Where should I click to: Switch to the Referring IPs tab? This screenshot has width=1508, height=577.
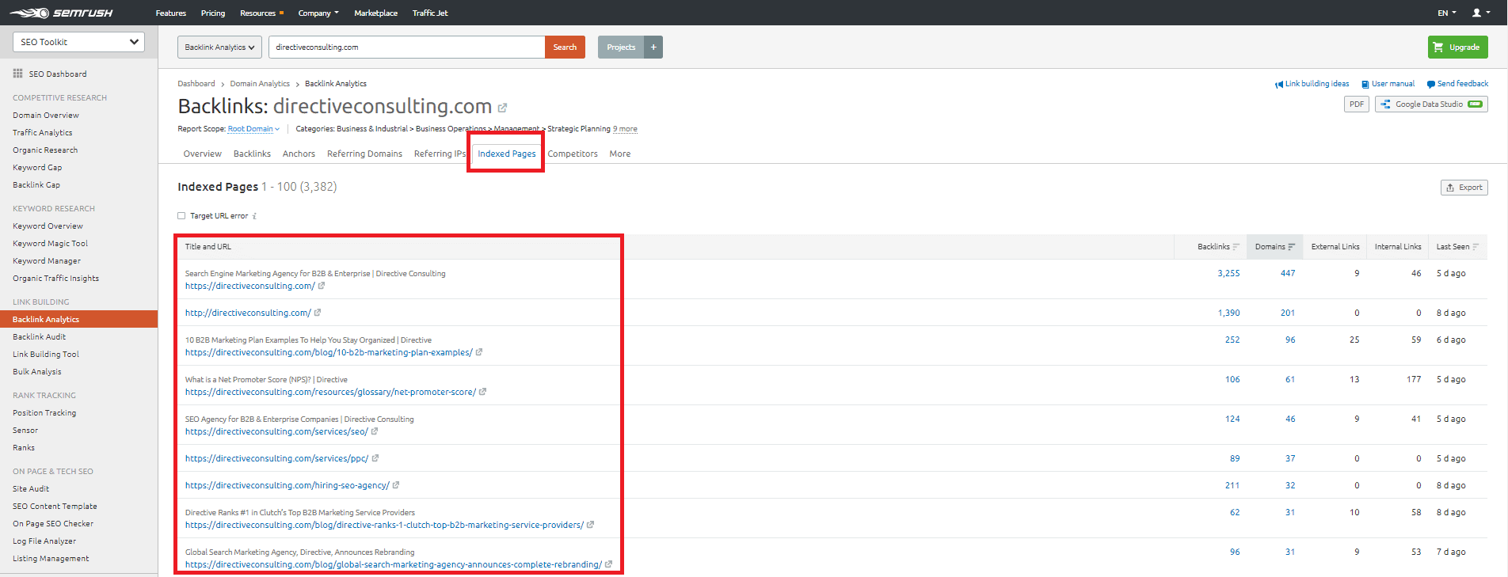[x=440, y=154]
